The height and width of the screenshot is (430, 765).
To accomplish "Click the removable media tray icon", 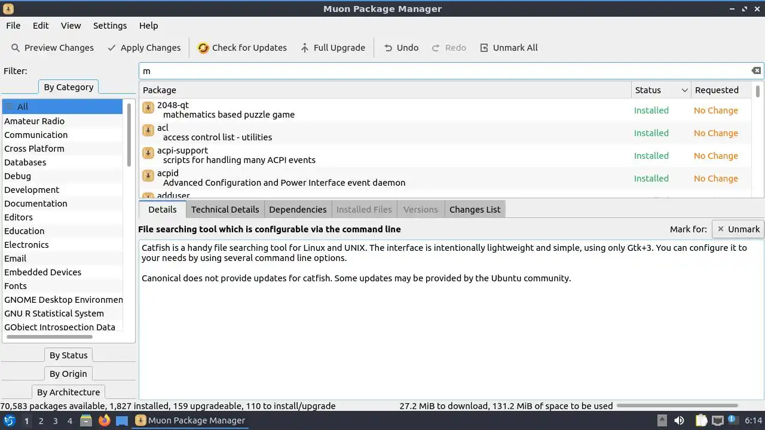I will tap(662, 420).
